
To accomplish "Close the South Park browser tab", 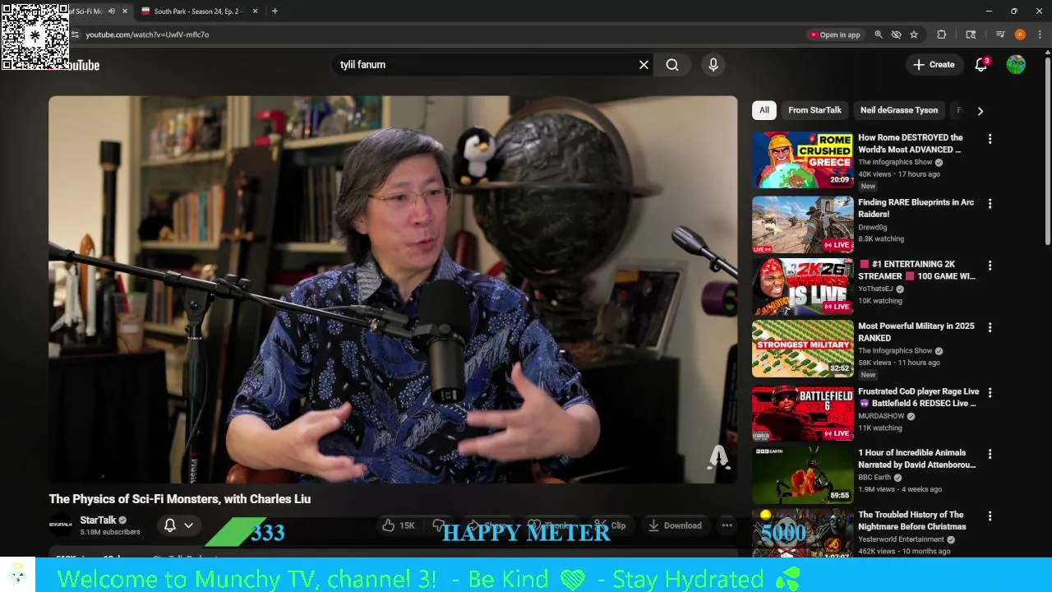I will 255,12.
